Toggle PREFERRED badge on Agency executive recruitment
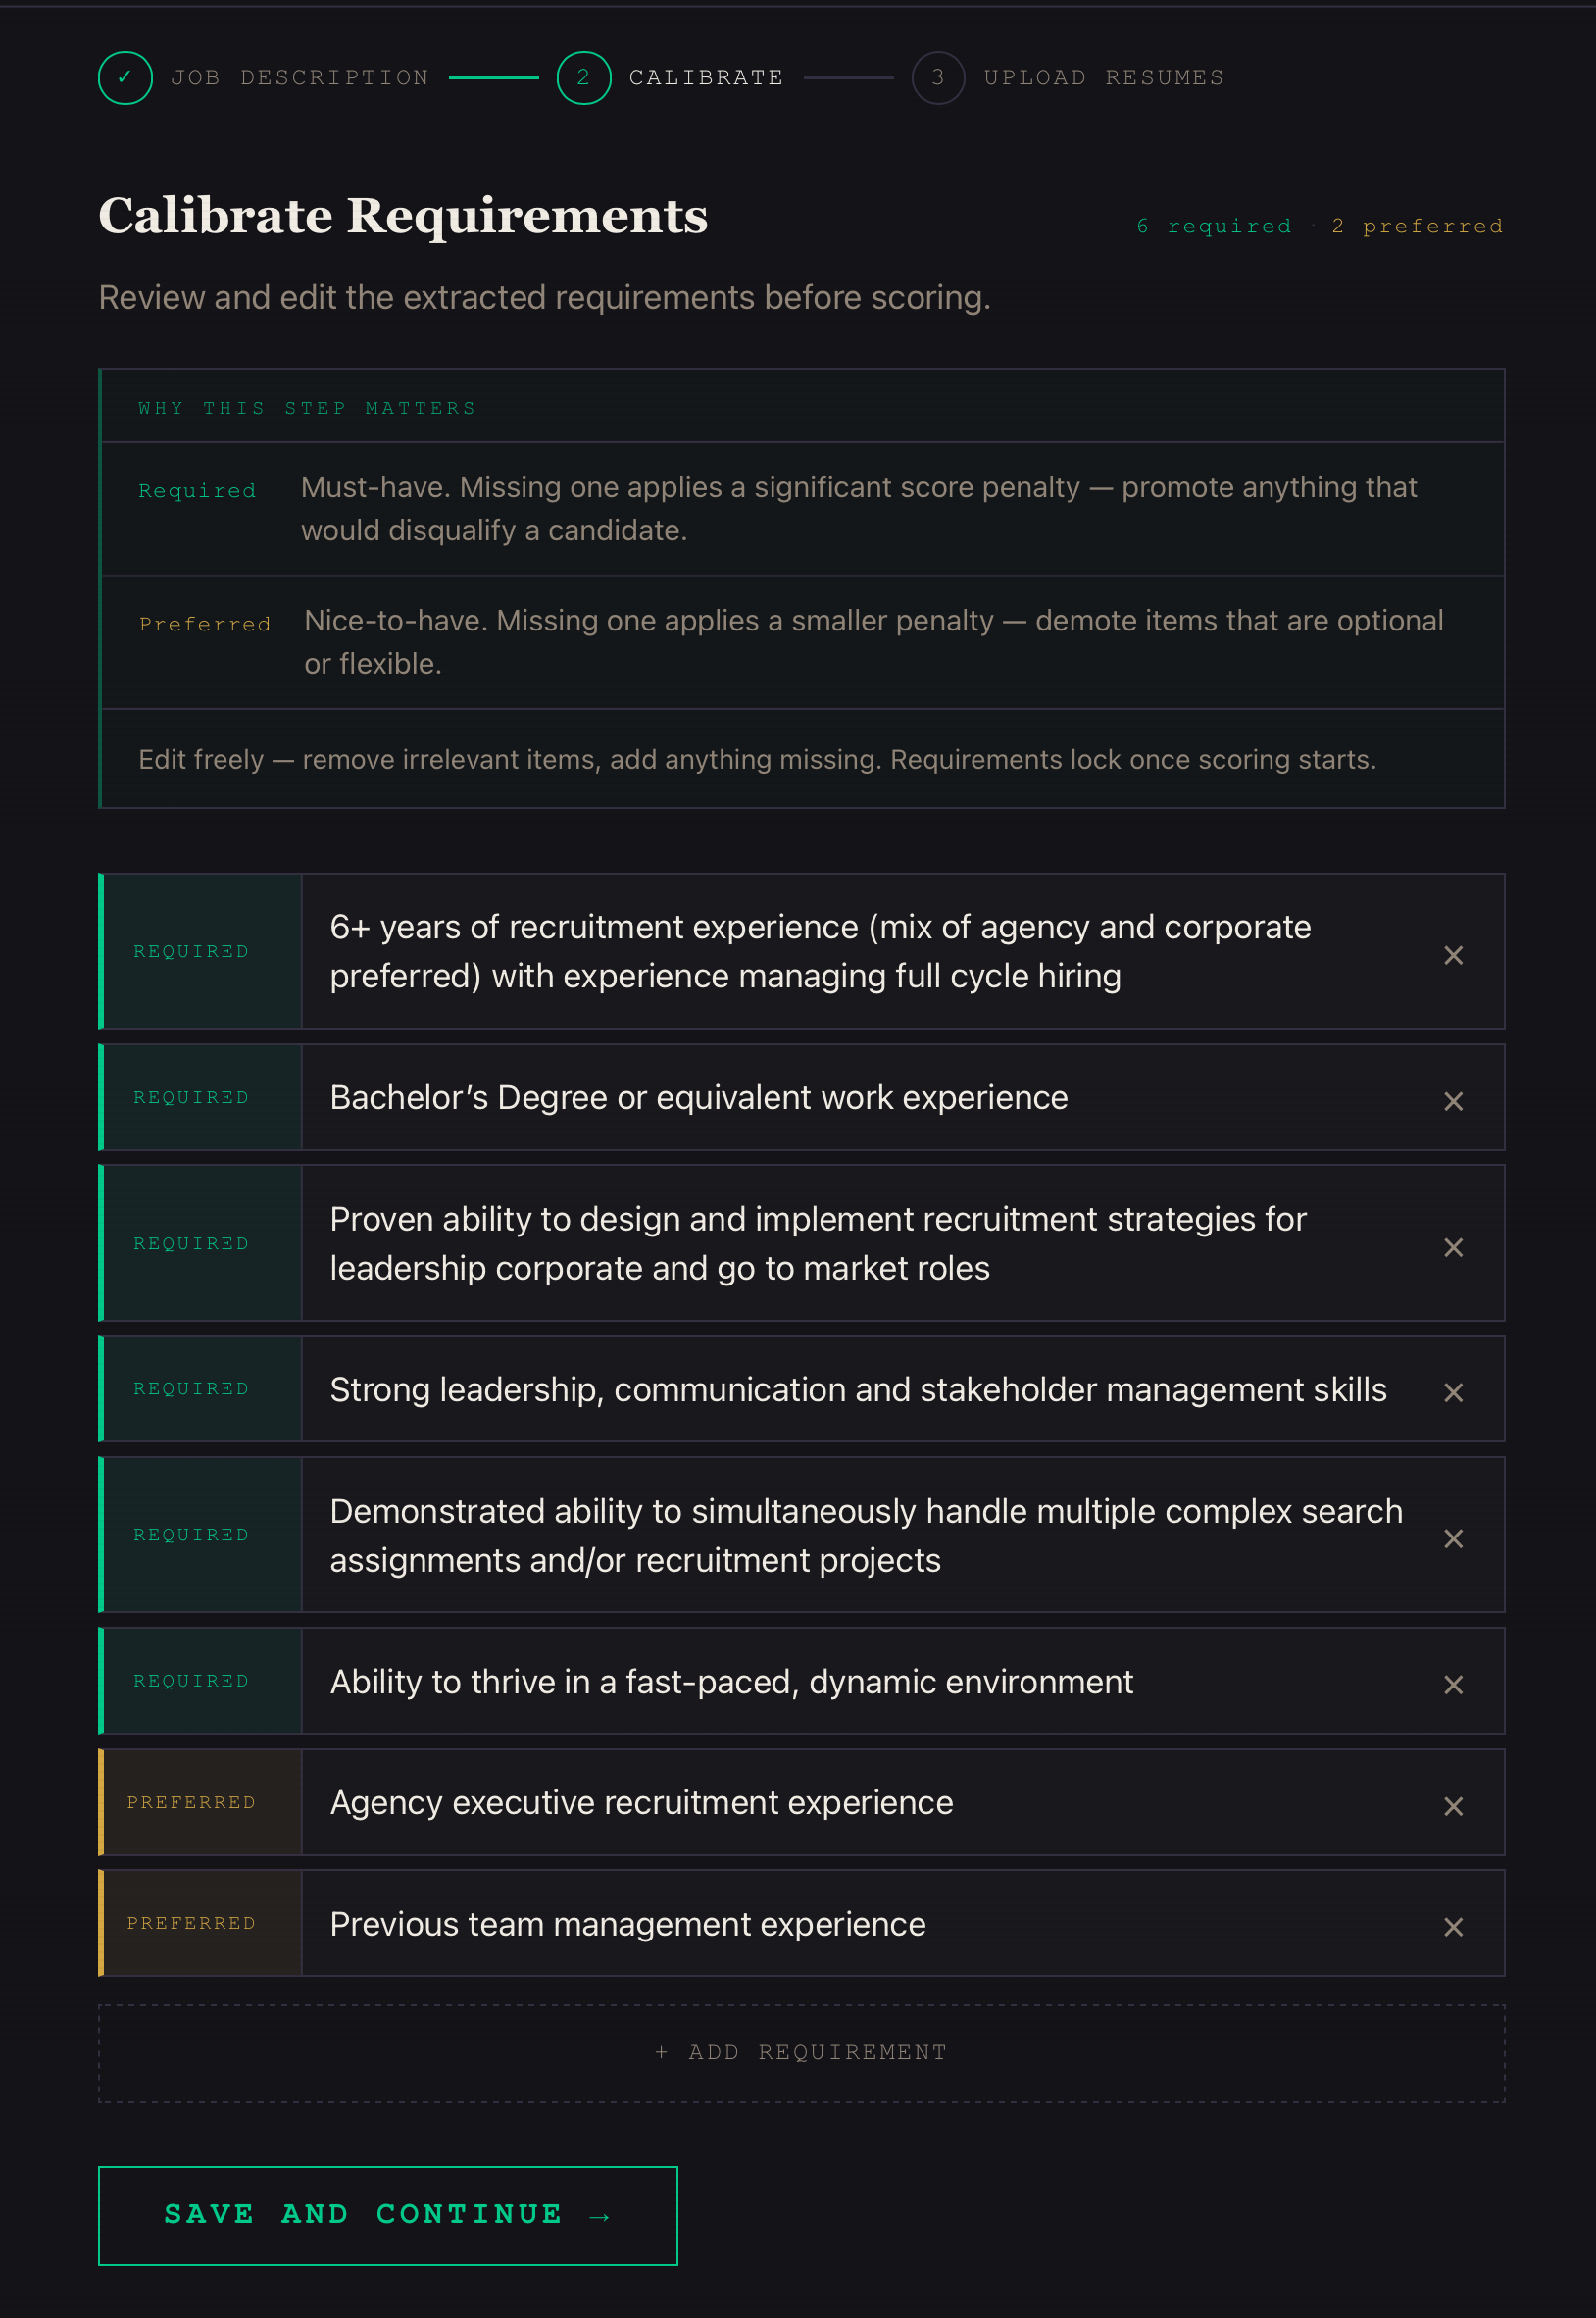Image resolution: width=1596 pixels, height=2318 pixels. 191,1802
